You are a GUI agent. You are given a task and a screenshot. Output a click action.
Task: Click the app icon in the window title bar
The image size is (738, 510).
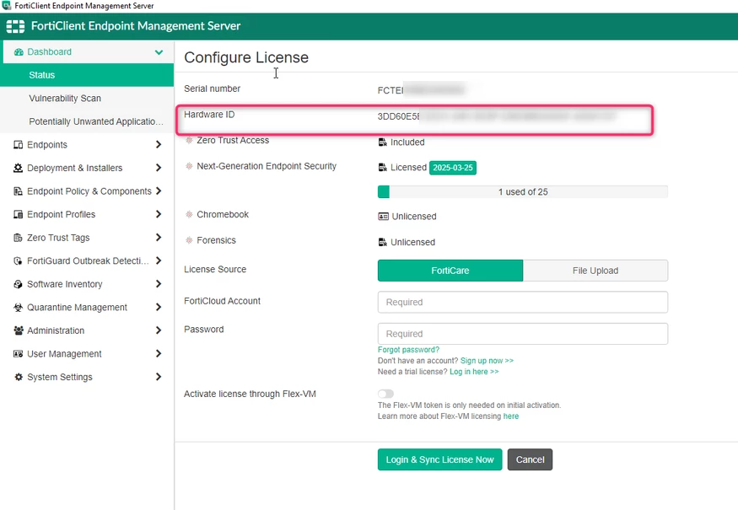pyautogui.click(x=7, y=6)
